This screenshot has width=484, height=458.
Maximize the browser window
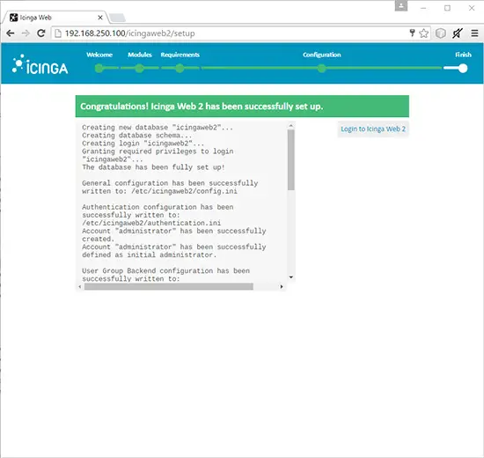coord(447,8)
